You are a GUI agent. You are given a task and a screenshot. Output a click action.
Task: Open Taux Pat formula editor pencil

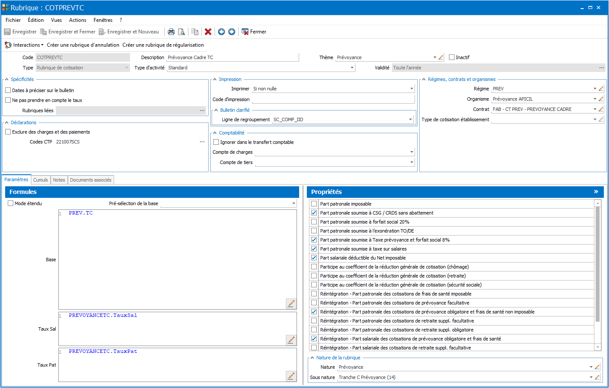[291, 376]
